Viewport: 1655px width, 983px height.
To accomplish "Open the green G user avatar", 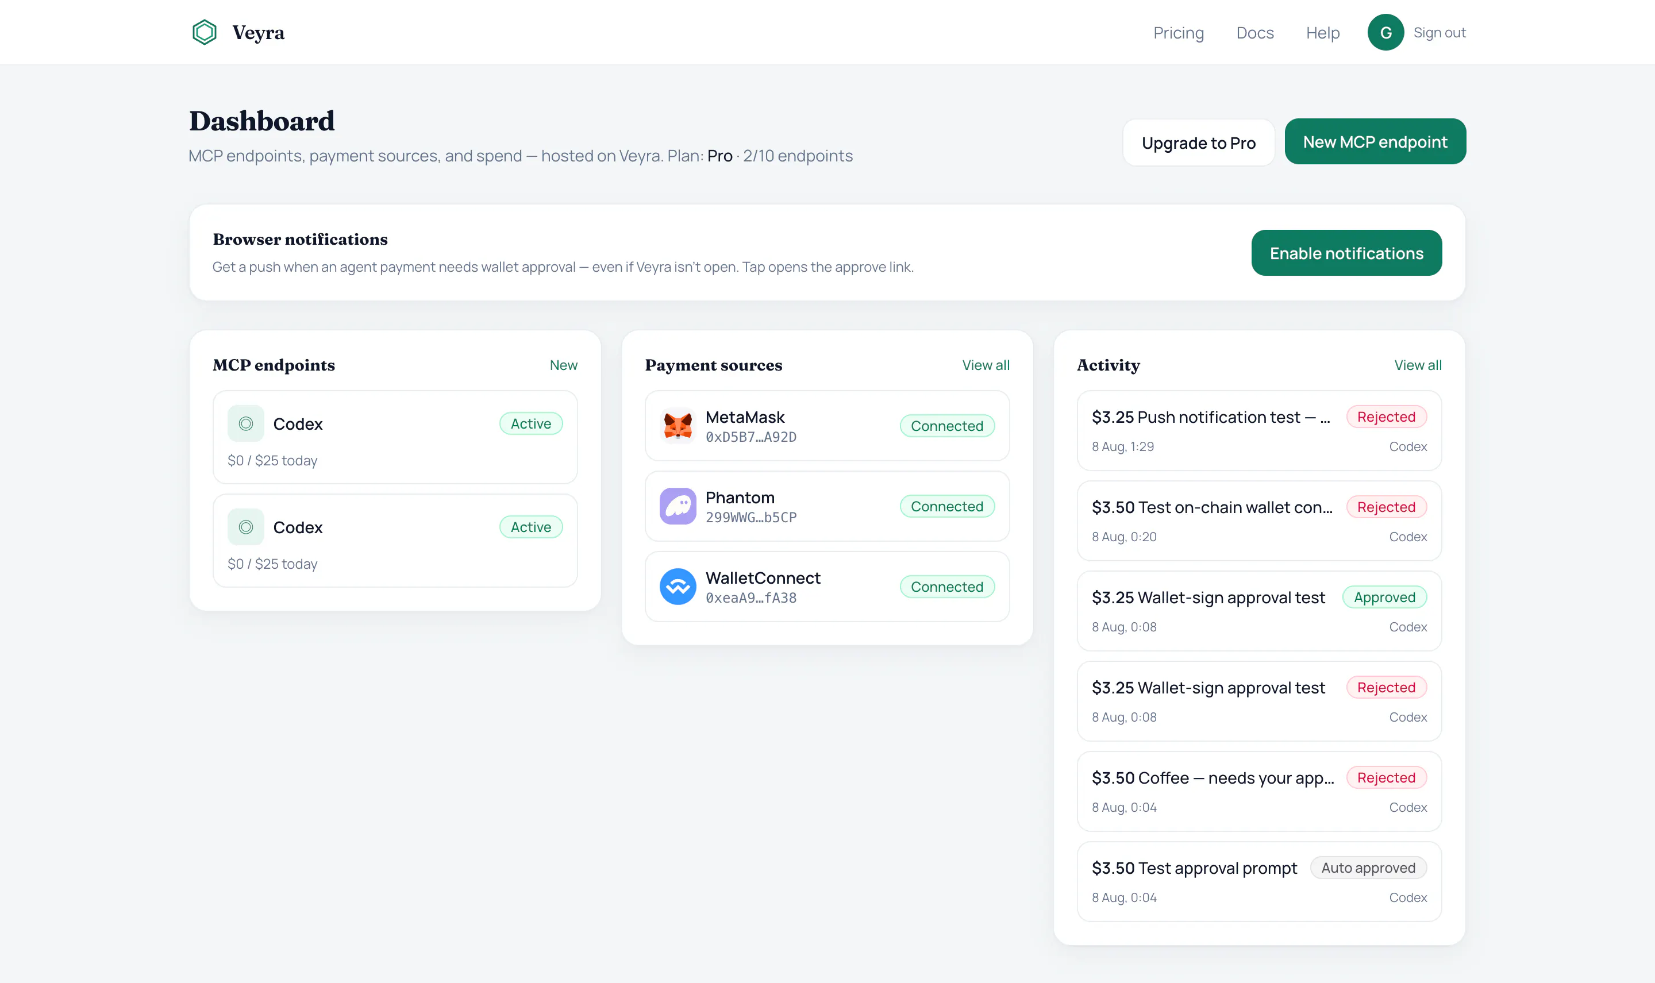I will click(x=1385, y=32).
